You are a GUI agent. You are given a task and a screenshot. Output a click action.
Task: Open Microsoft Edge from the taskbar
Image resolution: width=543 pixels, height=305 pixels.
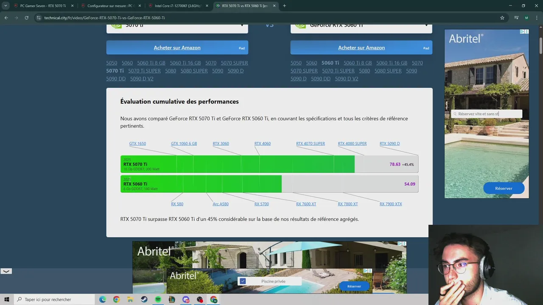pyautogui.click(x=103, y=299)
